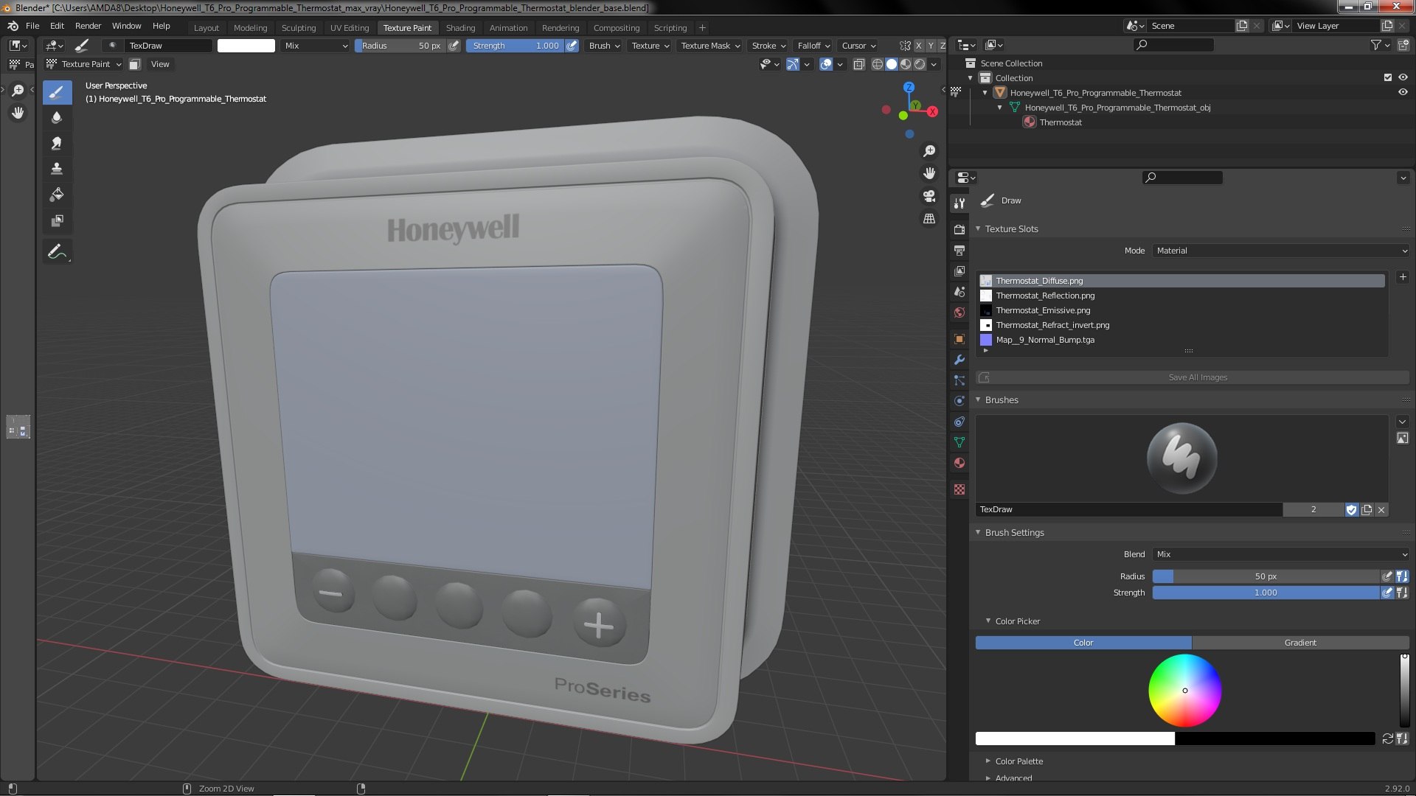Toggle X symmetry button
Screen dimensions: 1416x796
pos(919,46)
